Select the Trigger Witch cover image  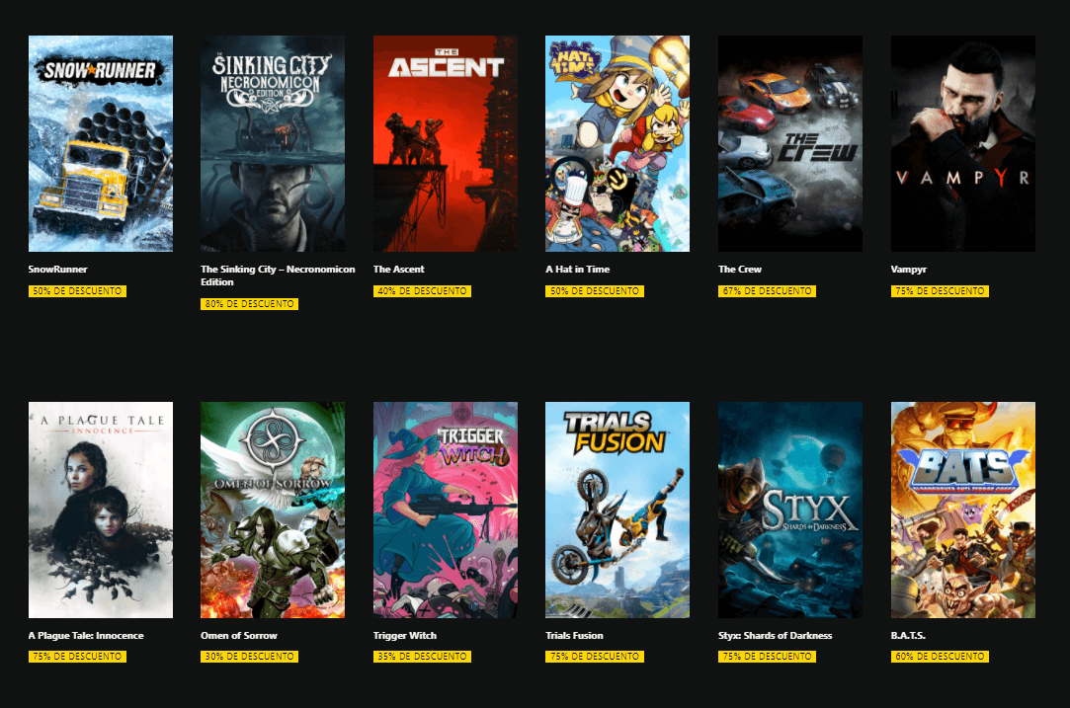point(445,510)
